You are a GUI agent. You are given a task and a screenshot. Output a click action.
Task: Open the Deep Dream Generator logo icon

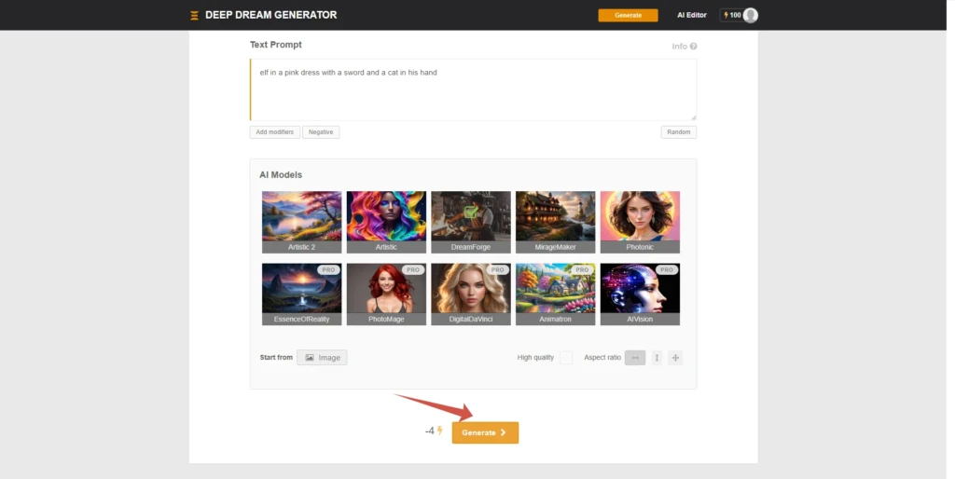194,15
